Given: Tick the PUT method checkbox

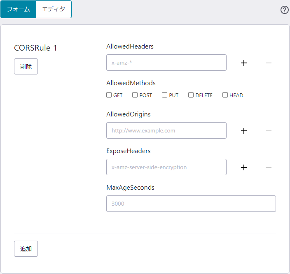Looking at the screenshot, I should coord(165,95).
